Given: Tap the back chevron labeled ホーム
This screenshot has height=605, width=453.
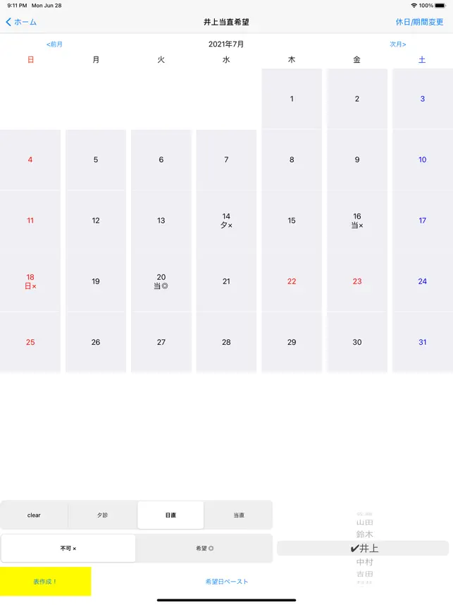Looking at the screenshot, I should [x=21, y=22].
